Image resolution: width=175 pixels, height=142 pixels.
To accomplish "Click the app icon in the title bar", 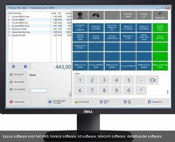I will (8, 8).
